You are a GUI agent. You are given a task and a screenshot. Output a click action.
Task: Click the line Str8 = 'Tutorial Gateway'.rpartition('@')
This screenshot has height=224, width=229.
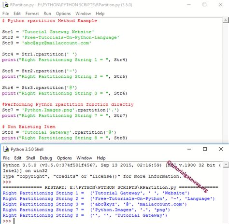(59, 132)
